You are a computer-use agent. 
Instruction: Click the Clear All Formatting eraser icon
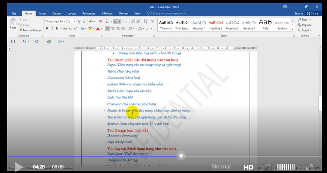[101, 21]
